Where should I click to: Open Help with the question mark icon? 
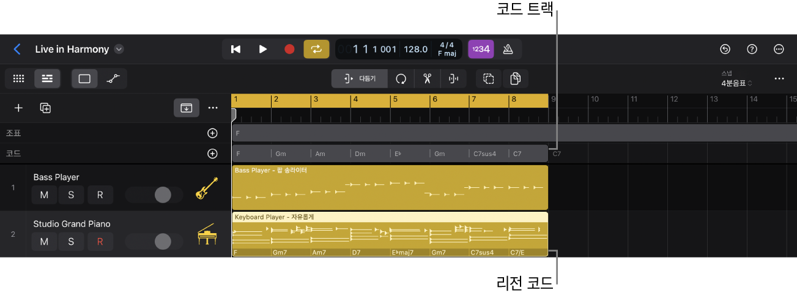tap(752, 50)
